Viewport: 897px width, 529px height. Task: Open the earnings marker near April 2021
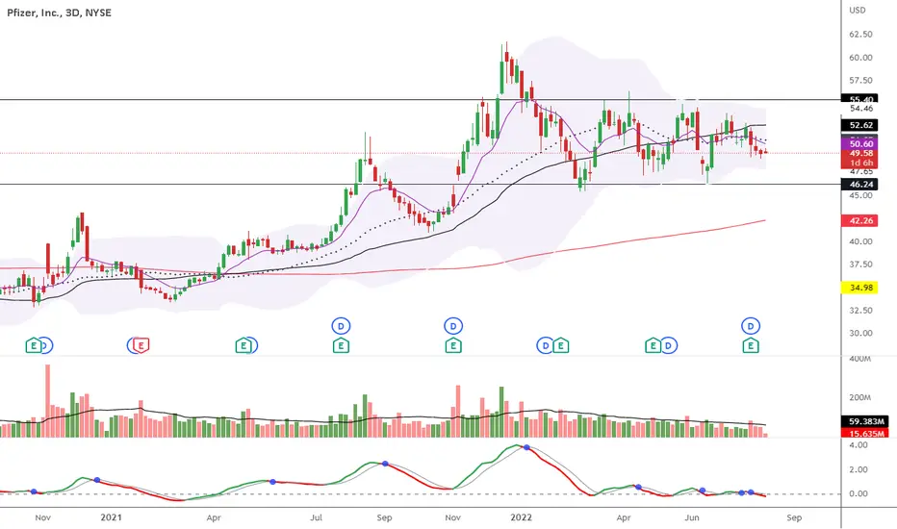(243, 345)
